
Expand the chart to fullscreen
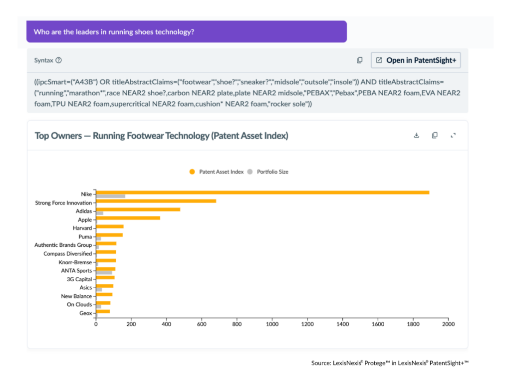pos(453,135)
